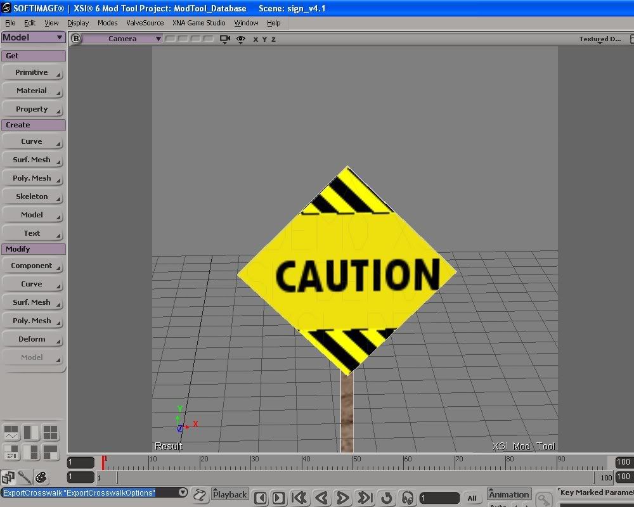Open the Model module dropdown
The height and width of the screenshot is (507, 634).
(x=33, y=37)
